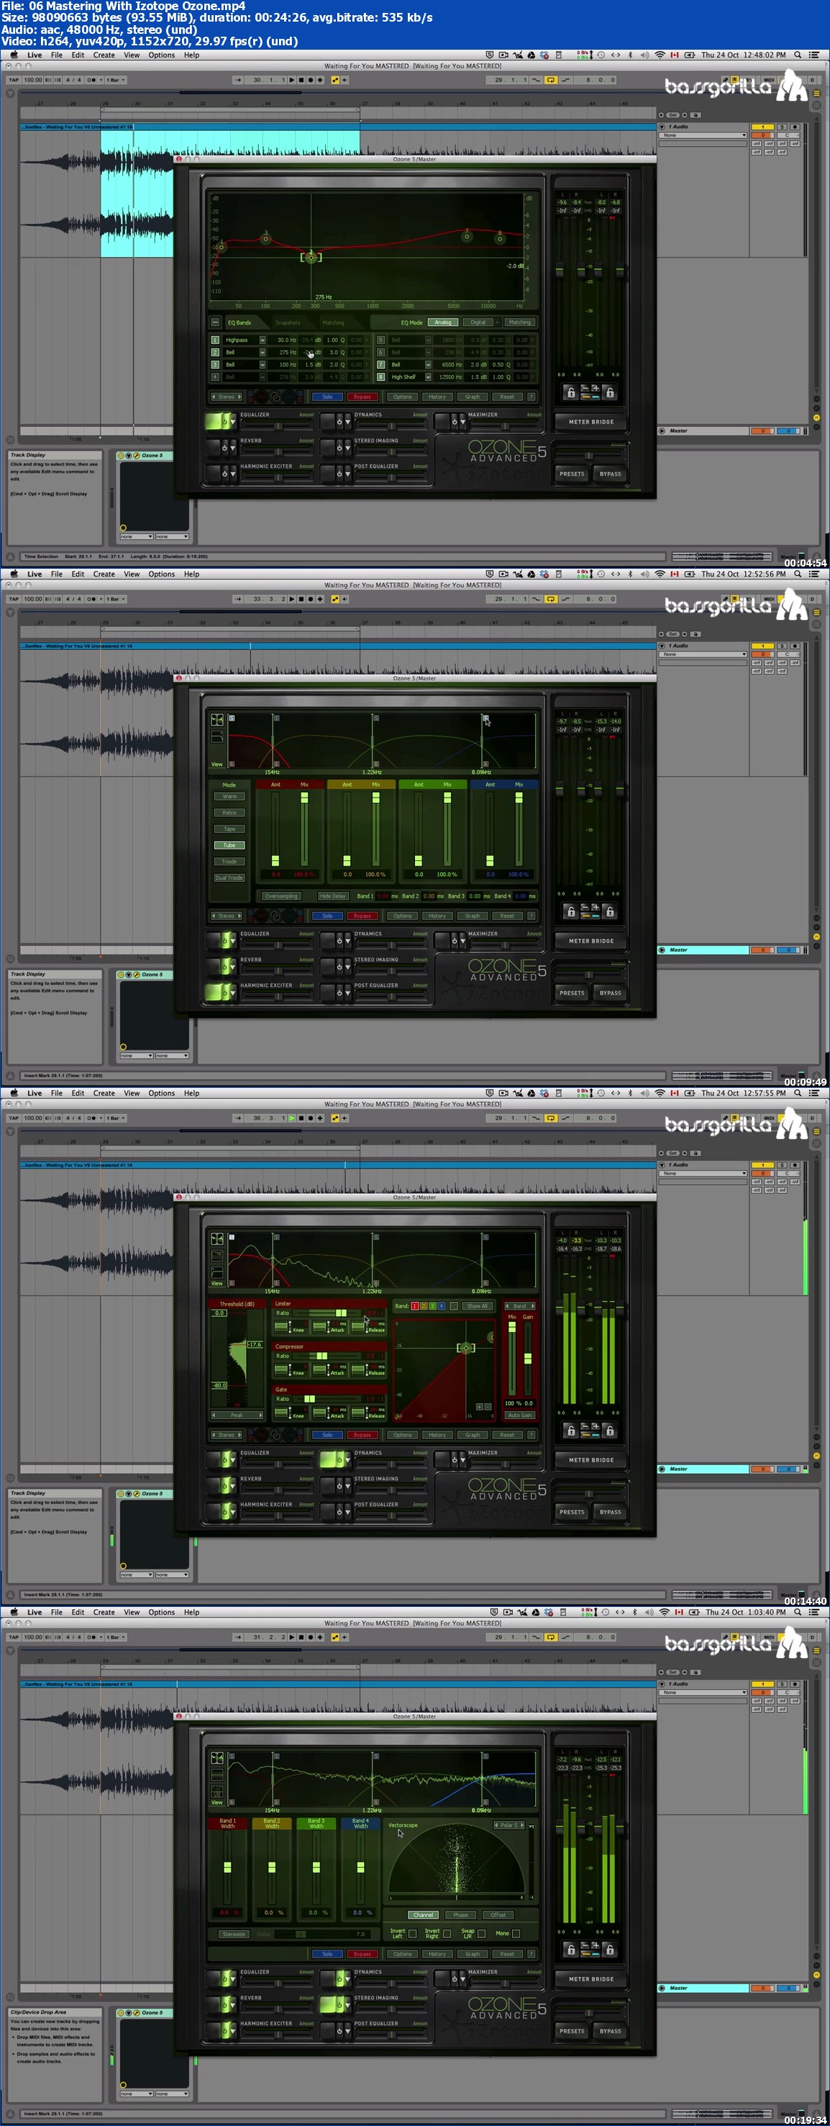Image resolution: width=830 pixels, height=2126 pixels.
Task: In the 00:04:54 frame, click Ableton's transport Stop button
Action: 301,80
